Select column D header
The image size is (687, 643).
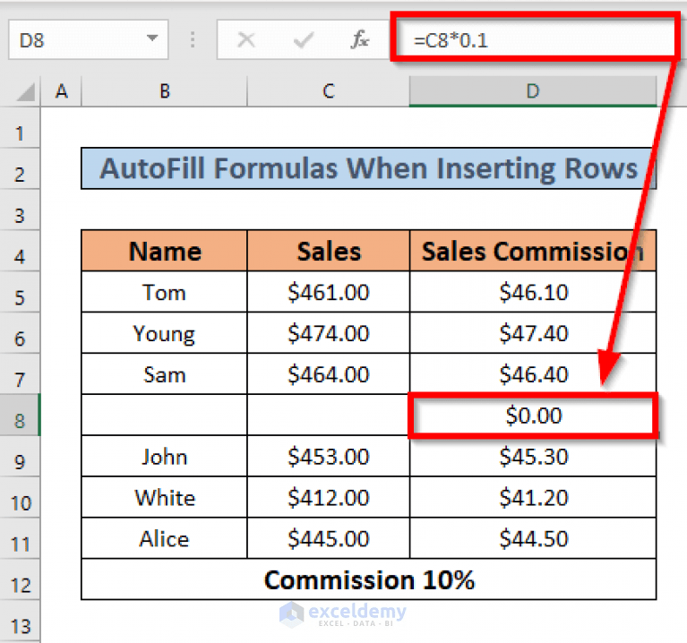point(533,91)
